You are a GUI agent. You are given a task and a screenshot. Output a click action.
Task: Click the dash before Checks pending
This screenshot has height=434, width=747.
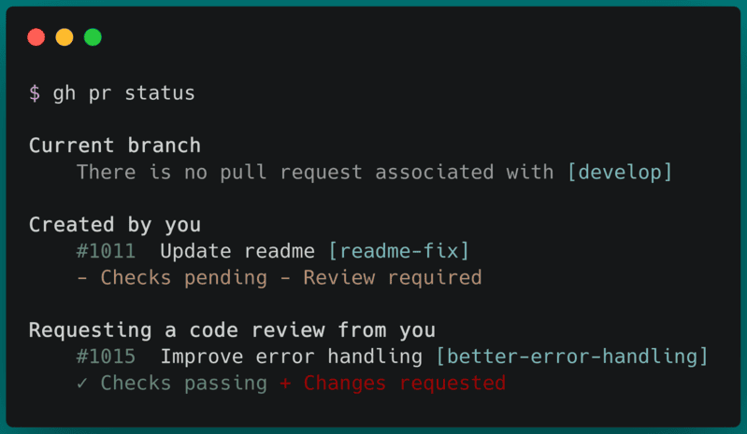(x=82, y=277)
